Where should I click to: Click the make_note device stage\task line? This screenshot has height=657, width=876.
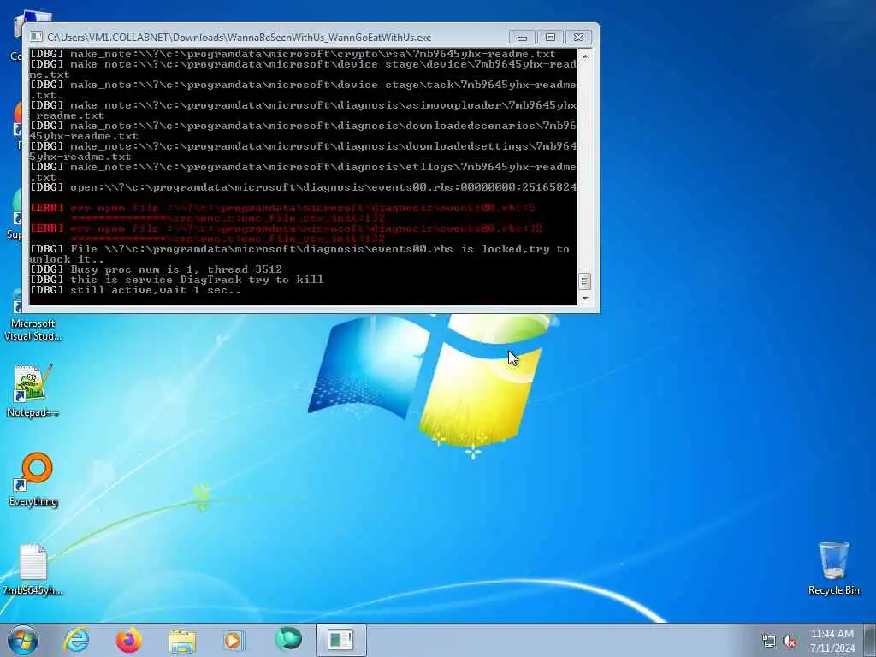click(303, 90)
